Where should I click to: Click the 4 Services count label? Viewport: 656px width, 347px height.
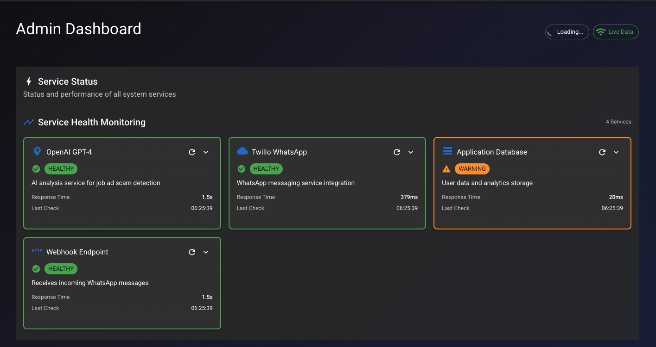[x=618, y=122]
